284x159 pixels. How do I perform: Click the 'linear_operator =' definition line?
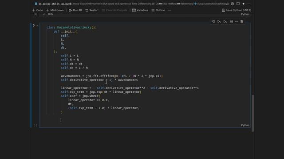[x=130, y=88]
